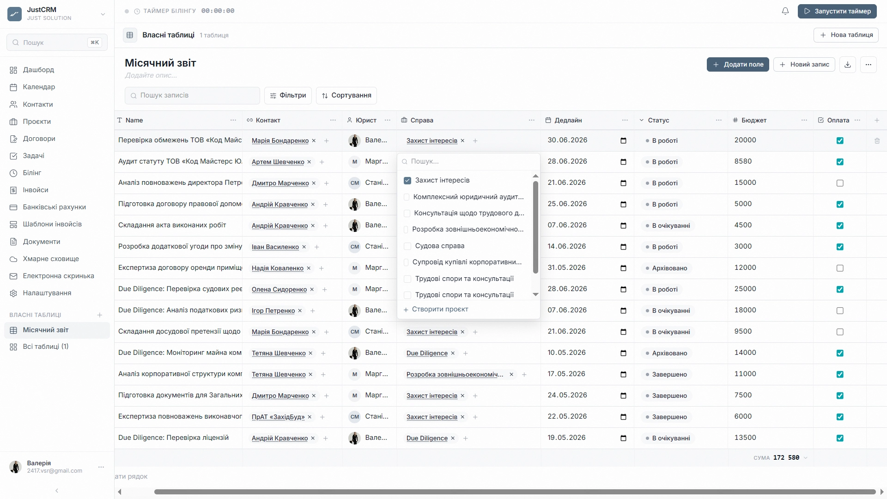
Task: Open calendar picker for deadline 30.06.2026
Action: click(x=623, y=140)
